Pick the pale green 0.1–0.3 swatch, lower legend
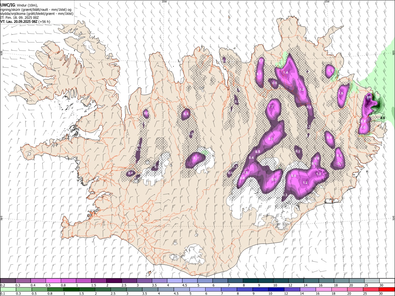The width and height of the screenshot is (395, 296). click(x=8, y=290)
